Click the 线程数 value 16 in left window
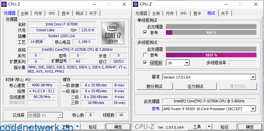The image size is (264, 131). tap(121, 115)
